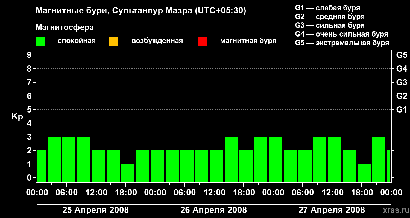Click the '06:00' time label of 25 April
The width and height of the screenshot is (410, 218).
tap(66, 193)
